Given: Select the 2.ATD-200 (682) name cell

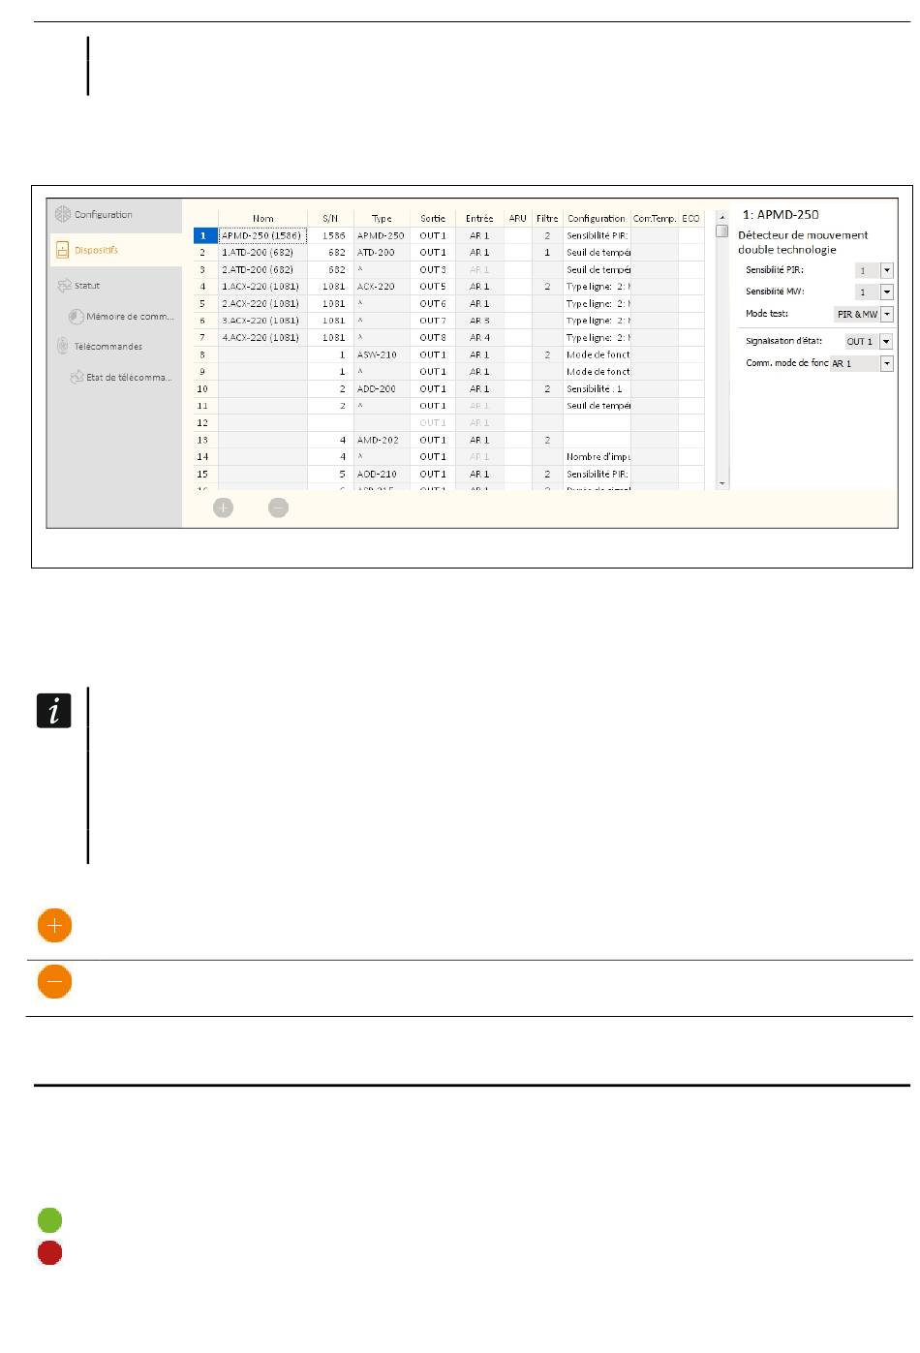Looking at the screenshot, I should click(262, 269).
